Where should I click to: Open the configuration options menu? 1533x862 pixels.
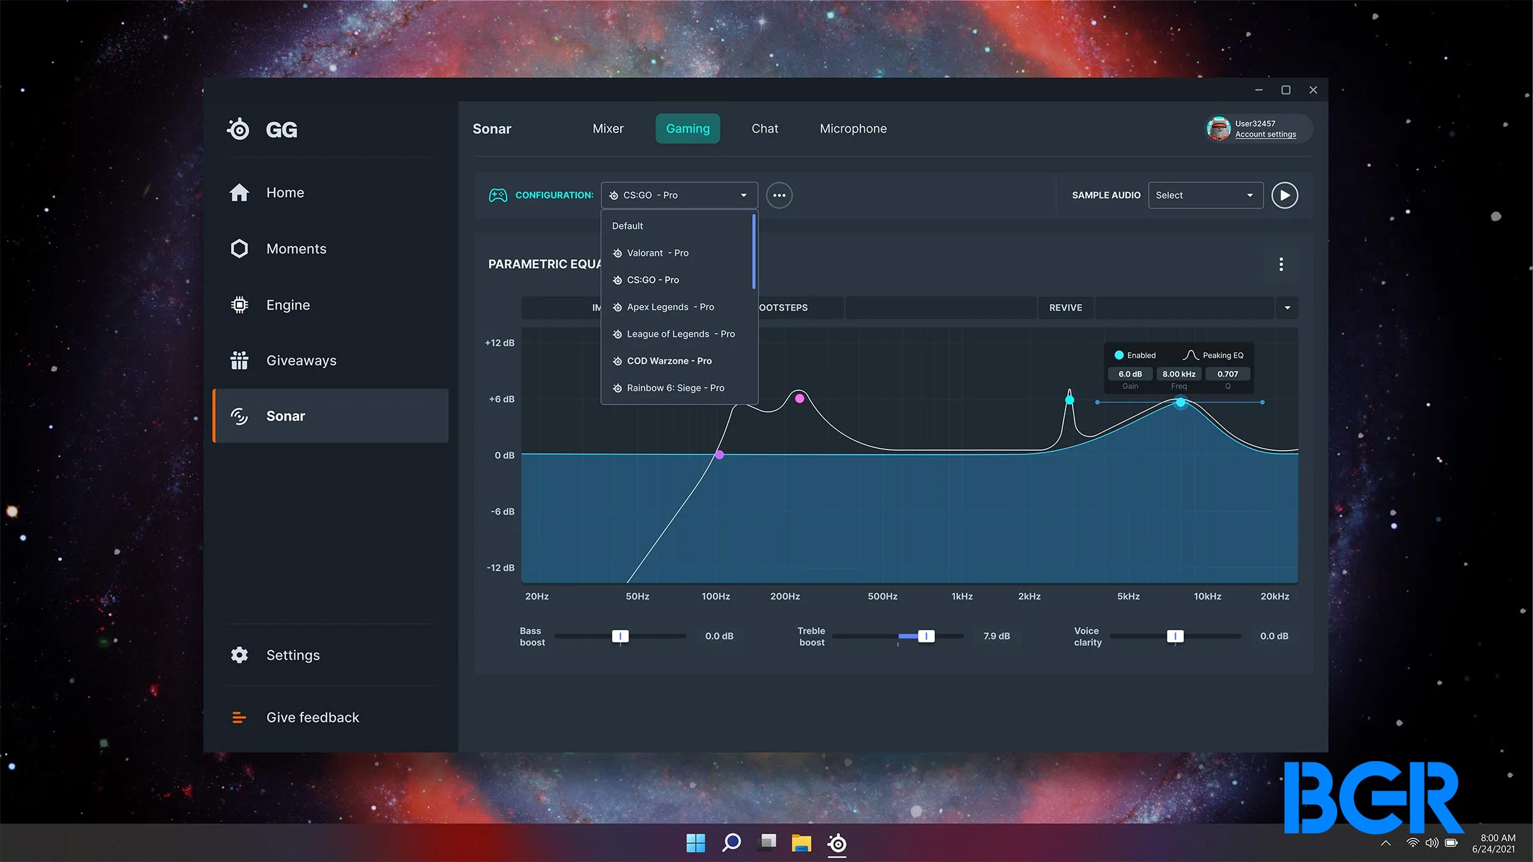pos(779,195)
